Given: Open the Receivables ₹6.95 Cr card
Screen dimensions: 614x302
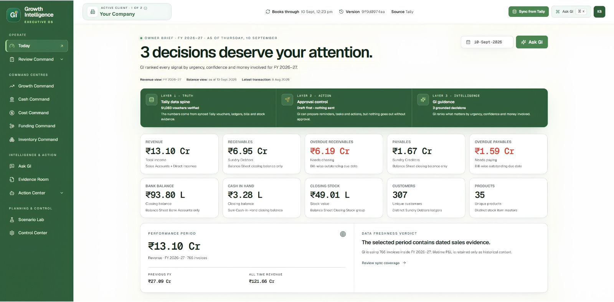Looking at the screenshot, I should point(262,154).
